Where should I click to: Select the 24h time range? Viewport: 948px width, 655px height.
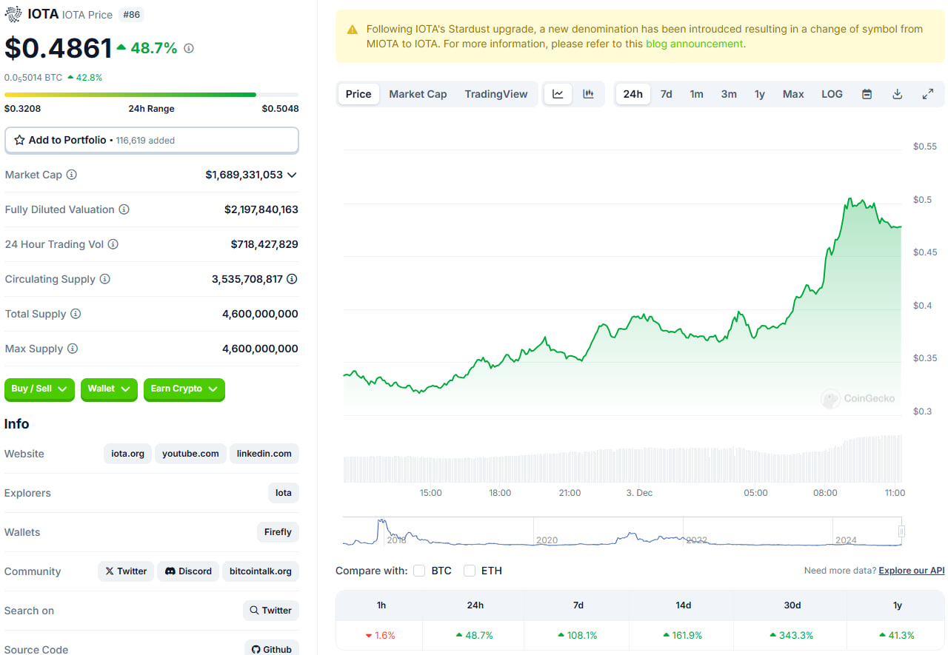[633, 94]
